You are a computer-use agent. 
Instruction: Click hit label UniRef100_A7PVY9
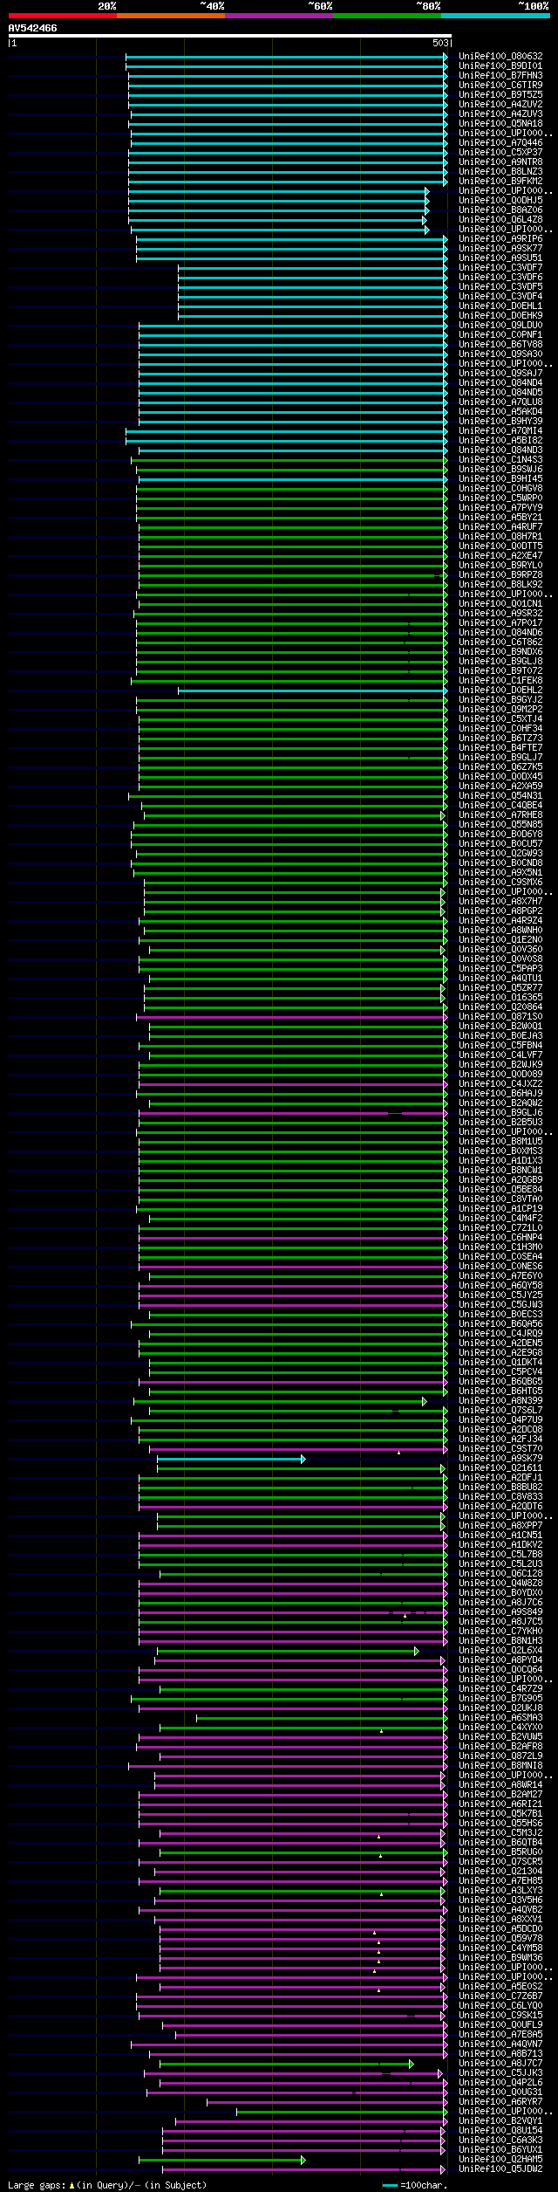coord(500,508)
